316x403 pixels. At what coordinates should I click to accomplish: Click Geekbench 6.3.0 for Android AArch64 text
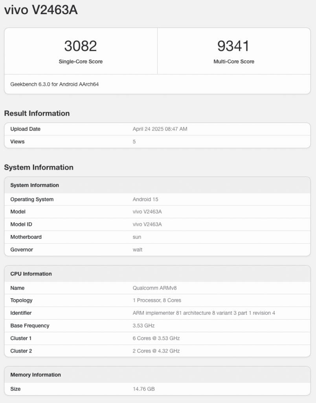point(54,84)
